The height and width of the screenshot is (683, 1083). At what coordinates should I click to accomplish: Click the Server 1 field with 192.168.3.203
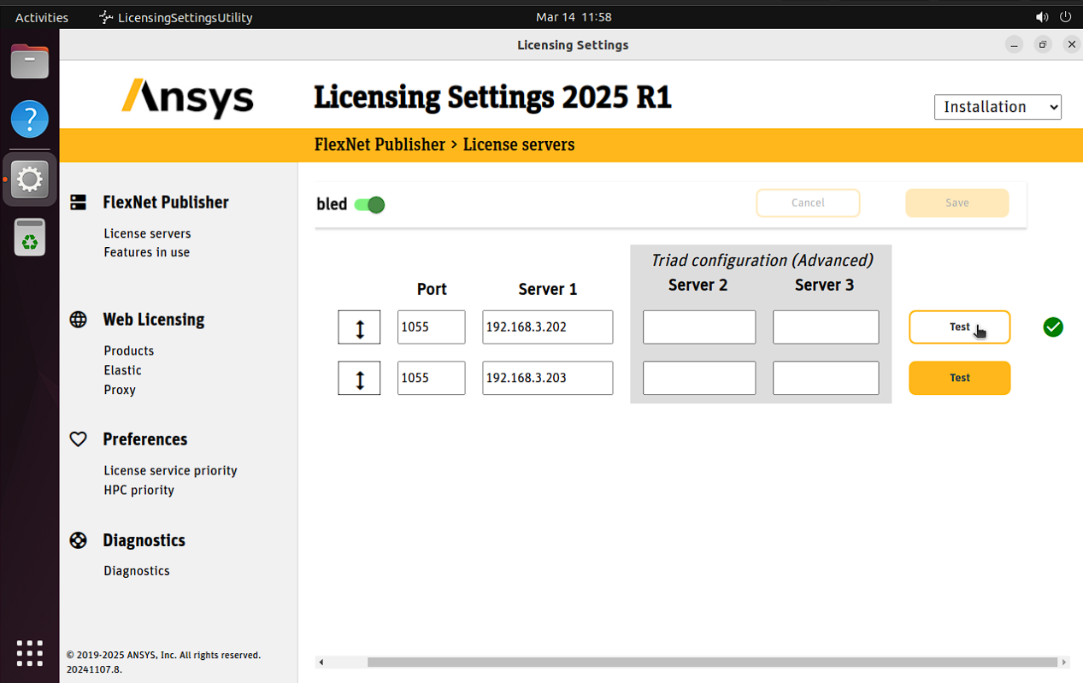pos(547,378)
